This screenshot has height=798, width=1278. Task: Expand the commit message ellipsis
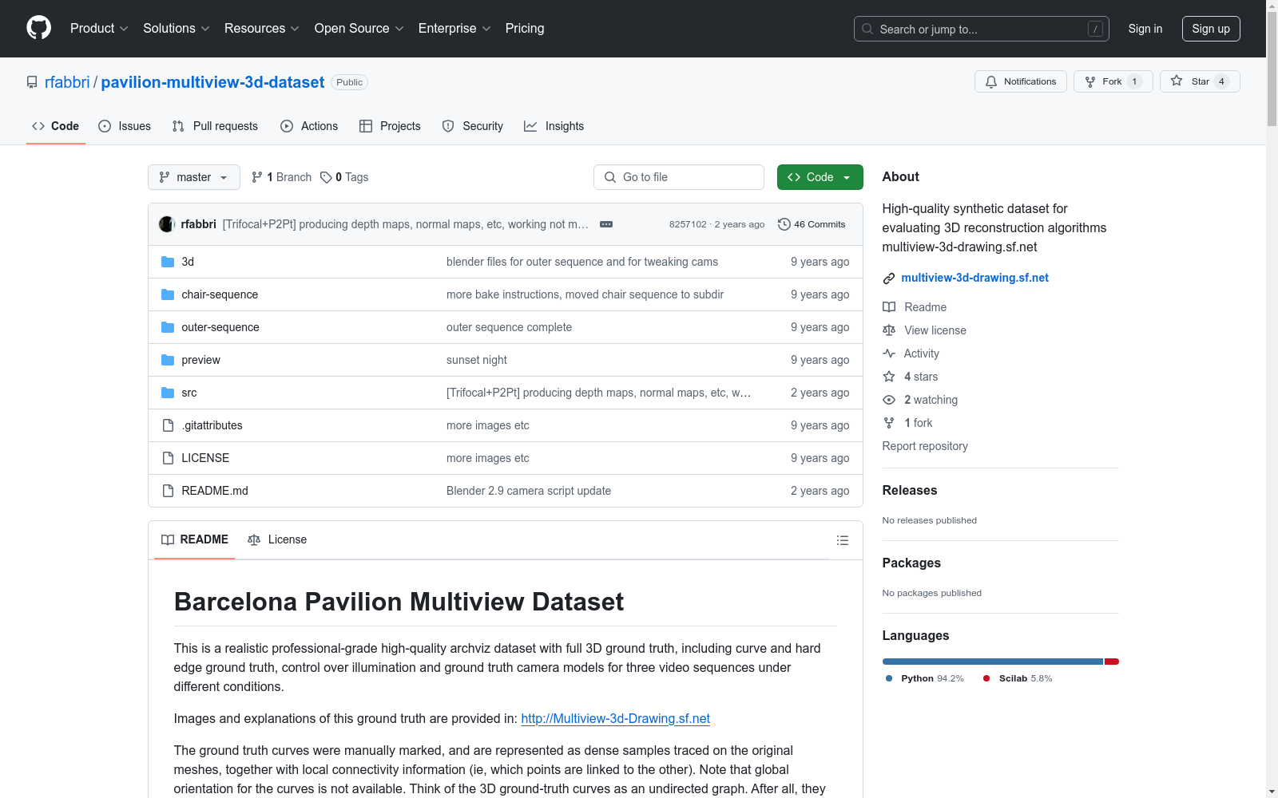[606, 224]
